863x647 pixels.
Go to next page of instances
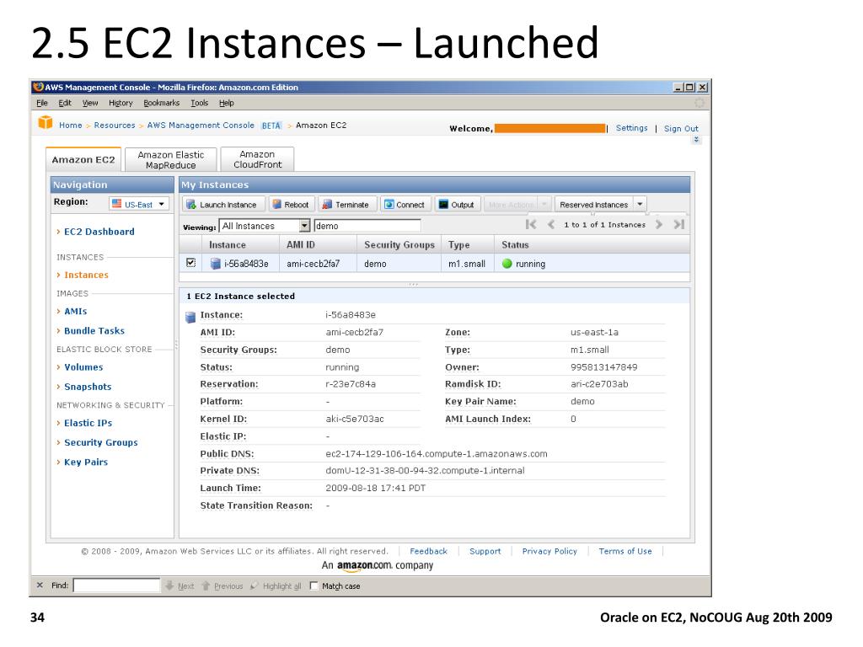(659, 224)
